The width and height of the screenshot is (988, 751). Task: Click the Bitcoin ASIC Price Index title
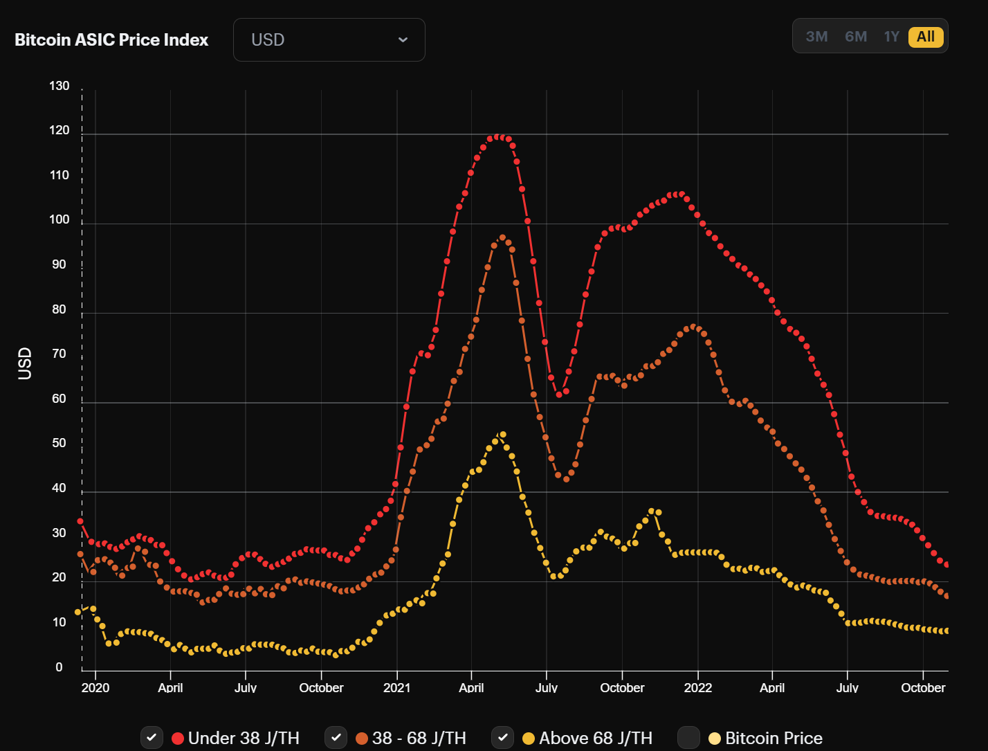click(111, 40)
